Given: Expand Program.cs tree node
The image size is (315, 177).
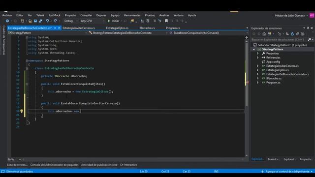Looking at the screenshot, I should pos(258,83).
